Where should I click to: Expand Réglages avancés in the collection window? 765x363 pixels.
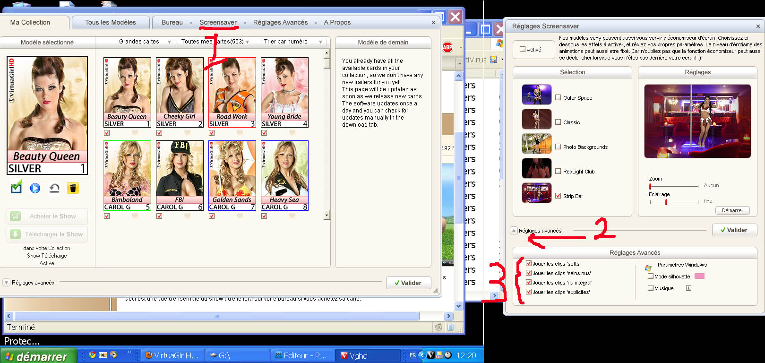tap(7, 283)
